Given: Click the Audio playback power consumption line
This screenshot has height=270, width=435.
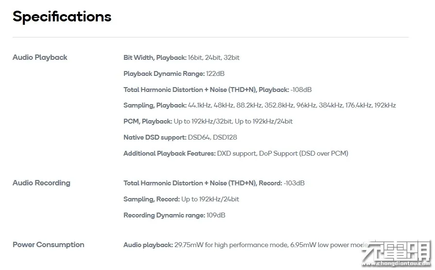Looking at the screenshot, I should pyautogui.click(x=246, y=245).
